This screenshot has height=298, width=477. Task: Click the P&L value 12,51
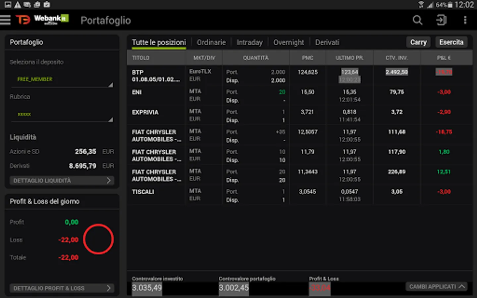[444, 172]
